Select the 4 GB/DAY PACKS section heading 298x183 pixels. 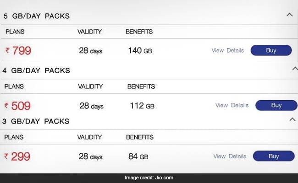tap(36, 70)
